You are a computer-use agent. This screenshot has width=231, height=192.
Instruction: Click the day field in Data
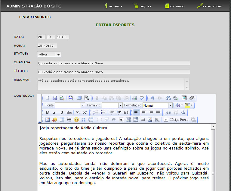point(41,37)
